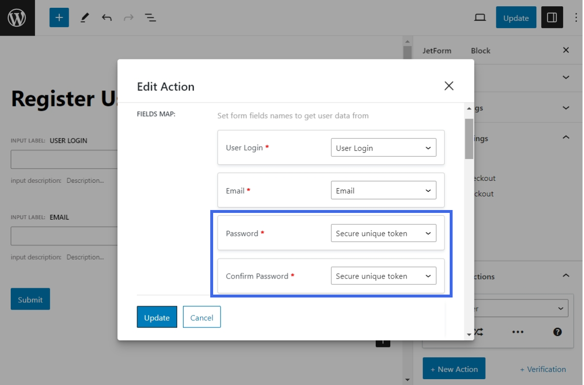This screenshot has height=385, width=584.
Task: Open the Password Secure unique token dropdown
Action: pyautogui.click(x=383, y=233)
